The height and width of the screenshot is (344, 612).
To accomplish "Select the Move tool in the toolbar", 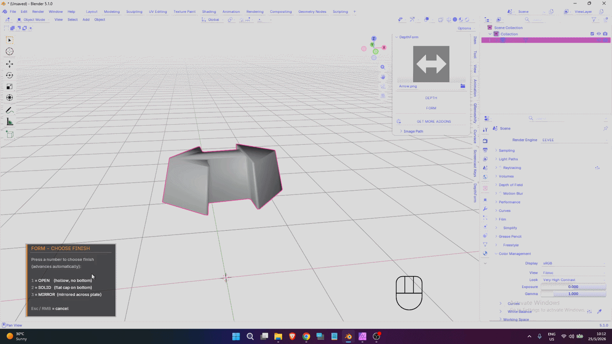I will pos(10,64).
